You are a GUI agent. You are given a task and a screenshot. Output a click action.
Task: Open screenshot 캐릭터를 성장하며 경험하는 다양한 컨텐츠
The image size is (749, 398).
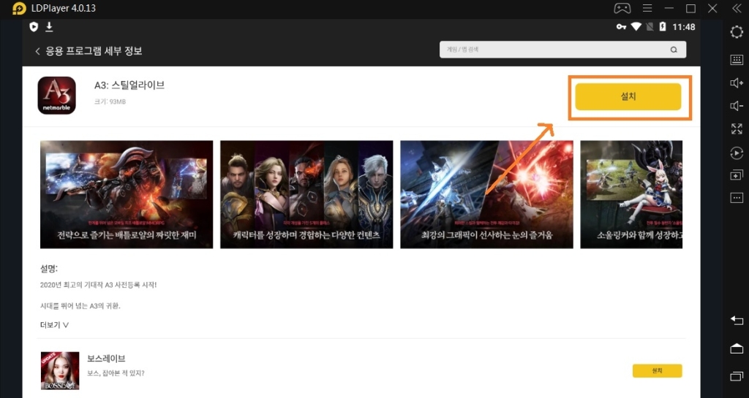point(306,194)
